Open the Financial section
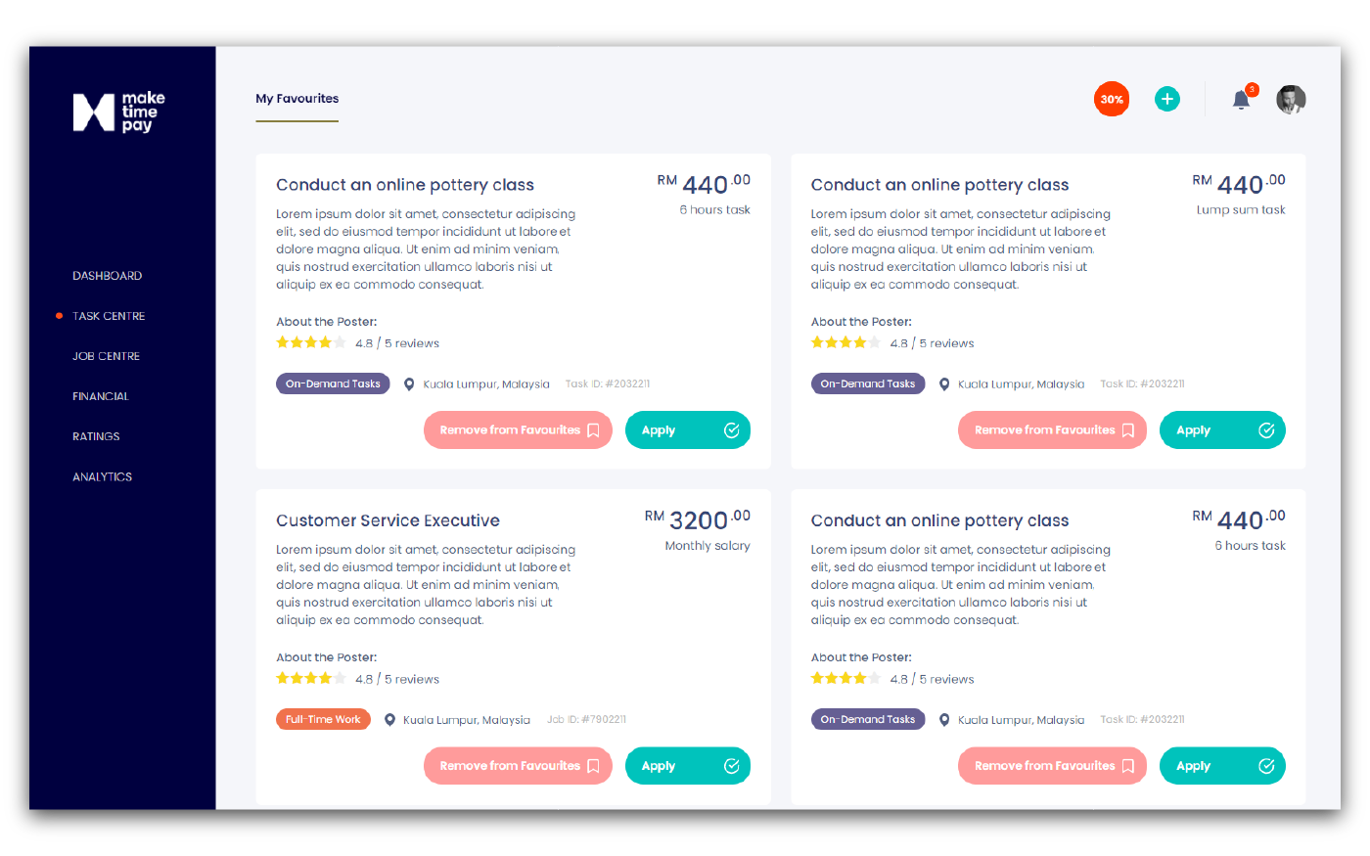The image size is (1370, 856). pyautogui.click(x=101, y=396)
